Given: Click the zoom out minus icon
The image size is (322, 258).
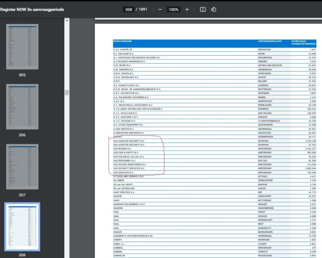Looking at the screenshot, I should [160, 9].
